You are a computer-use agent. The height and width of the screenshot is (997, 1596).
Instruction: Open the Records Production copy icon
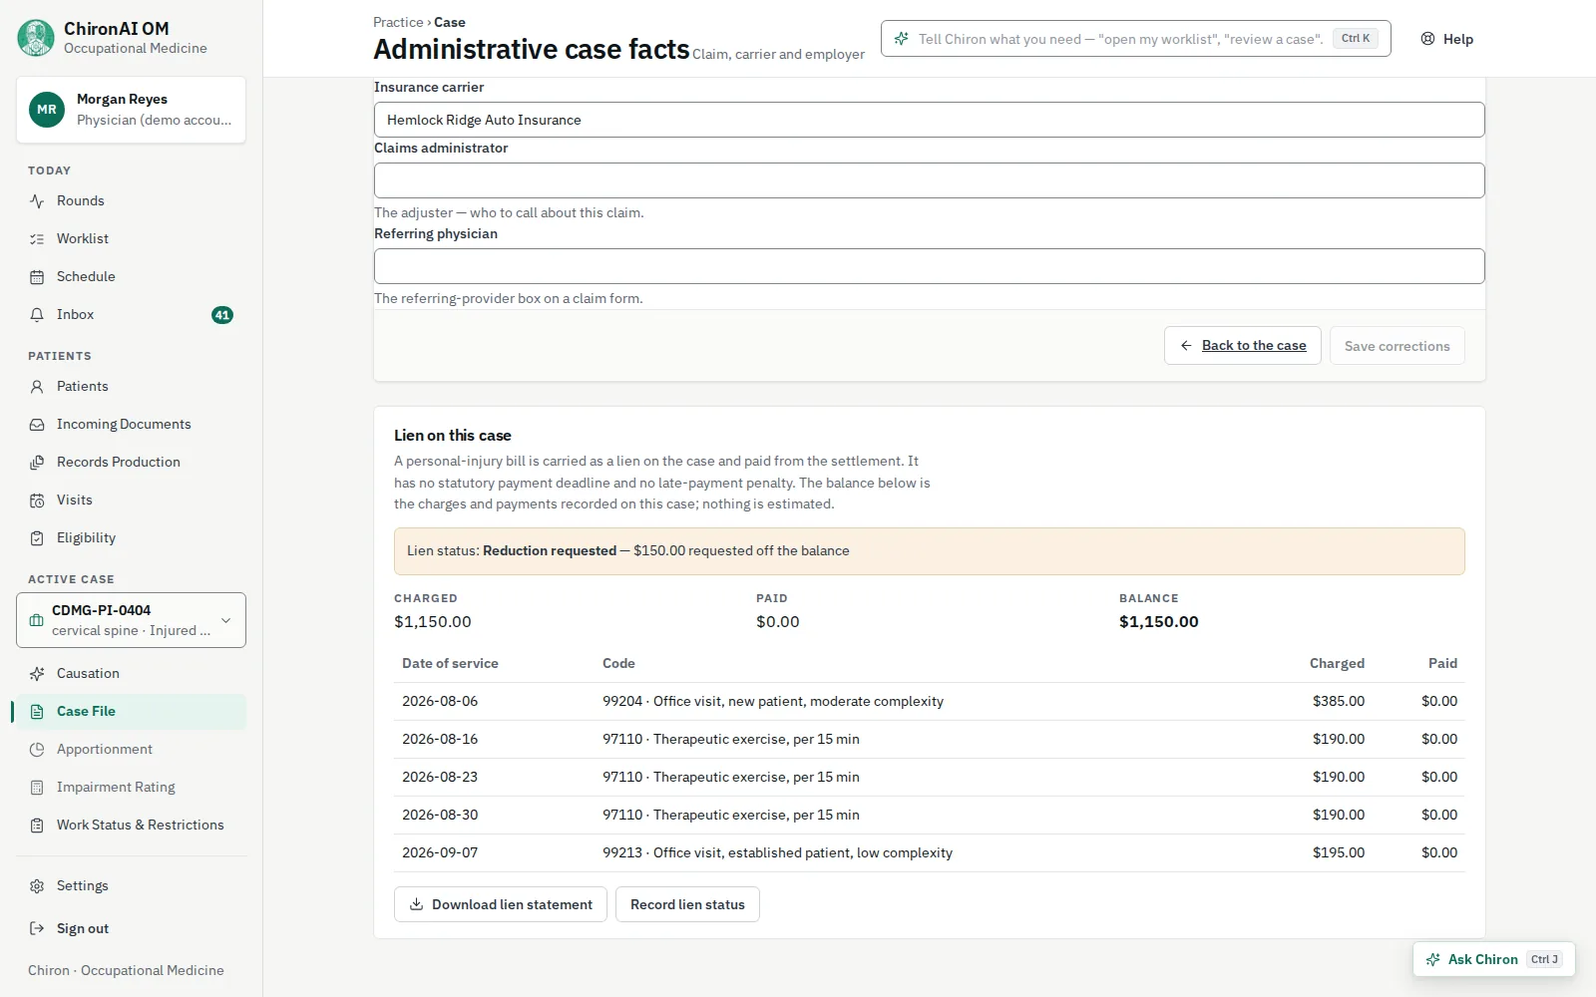click(37, 463)
